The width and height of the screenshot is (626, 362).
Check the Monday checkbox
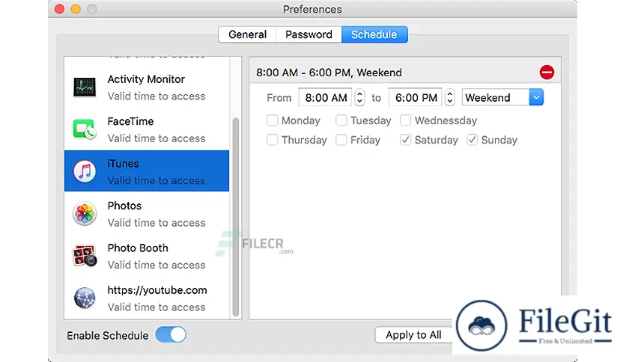273,120
